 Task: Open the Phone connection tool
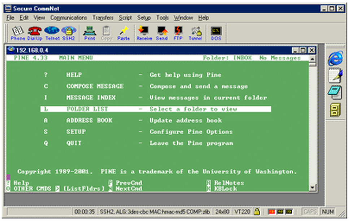point(18,33)
